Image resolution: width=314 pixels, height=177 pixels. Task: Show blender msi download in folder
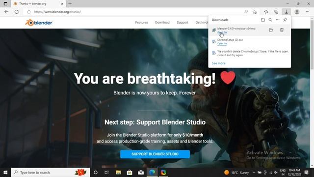click(271, 30)
